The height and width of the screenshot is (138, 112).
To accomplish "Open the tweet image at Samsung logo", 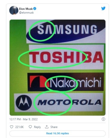I will point(66,31).
